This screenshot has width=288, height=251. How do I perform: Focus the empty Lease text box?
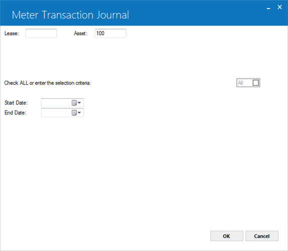pos(41,34)
